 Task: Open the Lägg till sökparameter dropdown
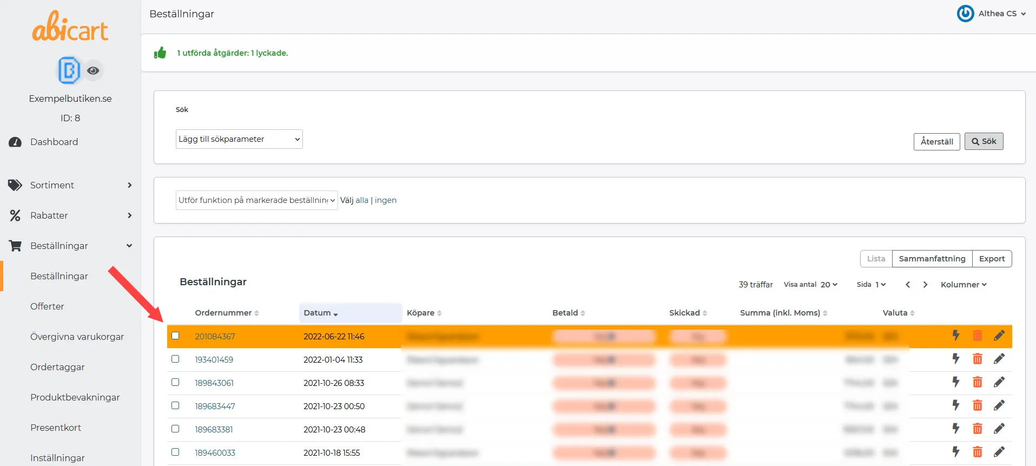click(239, 139)
